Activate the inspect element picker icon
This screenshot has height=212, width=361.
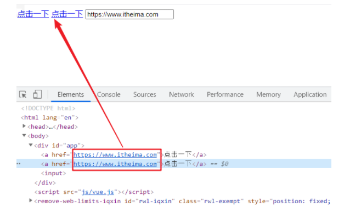(23, 94)
